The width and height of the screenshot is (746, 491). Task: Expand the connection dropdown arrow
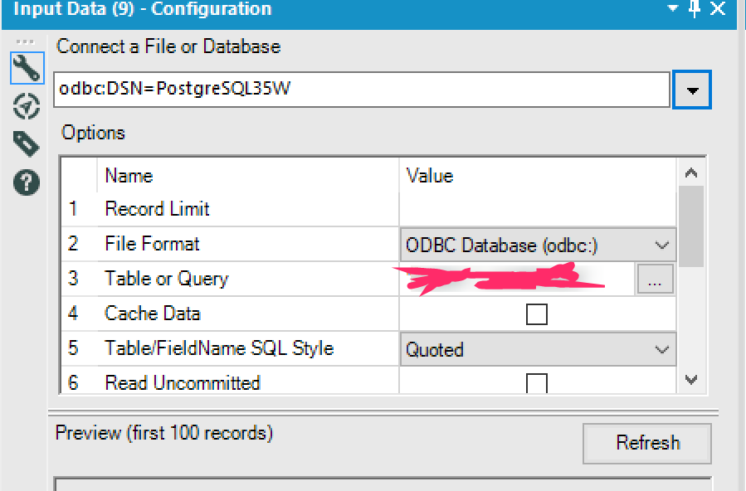(692, 90)
